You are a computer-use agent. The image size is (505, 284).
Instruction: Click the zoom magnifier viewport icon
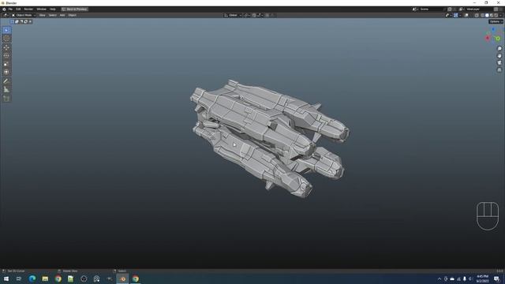[x=499, y=49]
